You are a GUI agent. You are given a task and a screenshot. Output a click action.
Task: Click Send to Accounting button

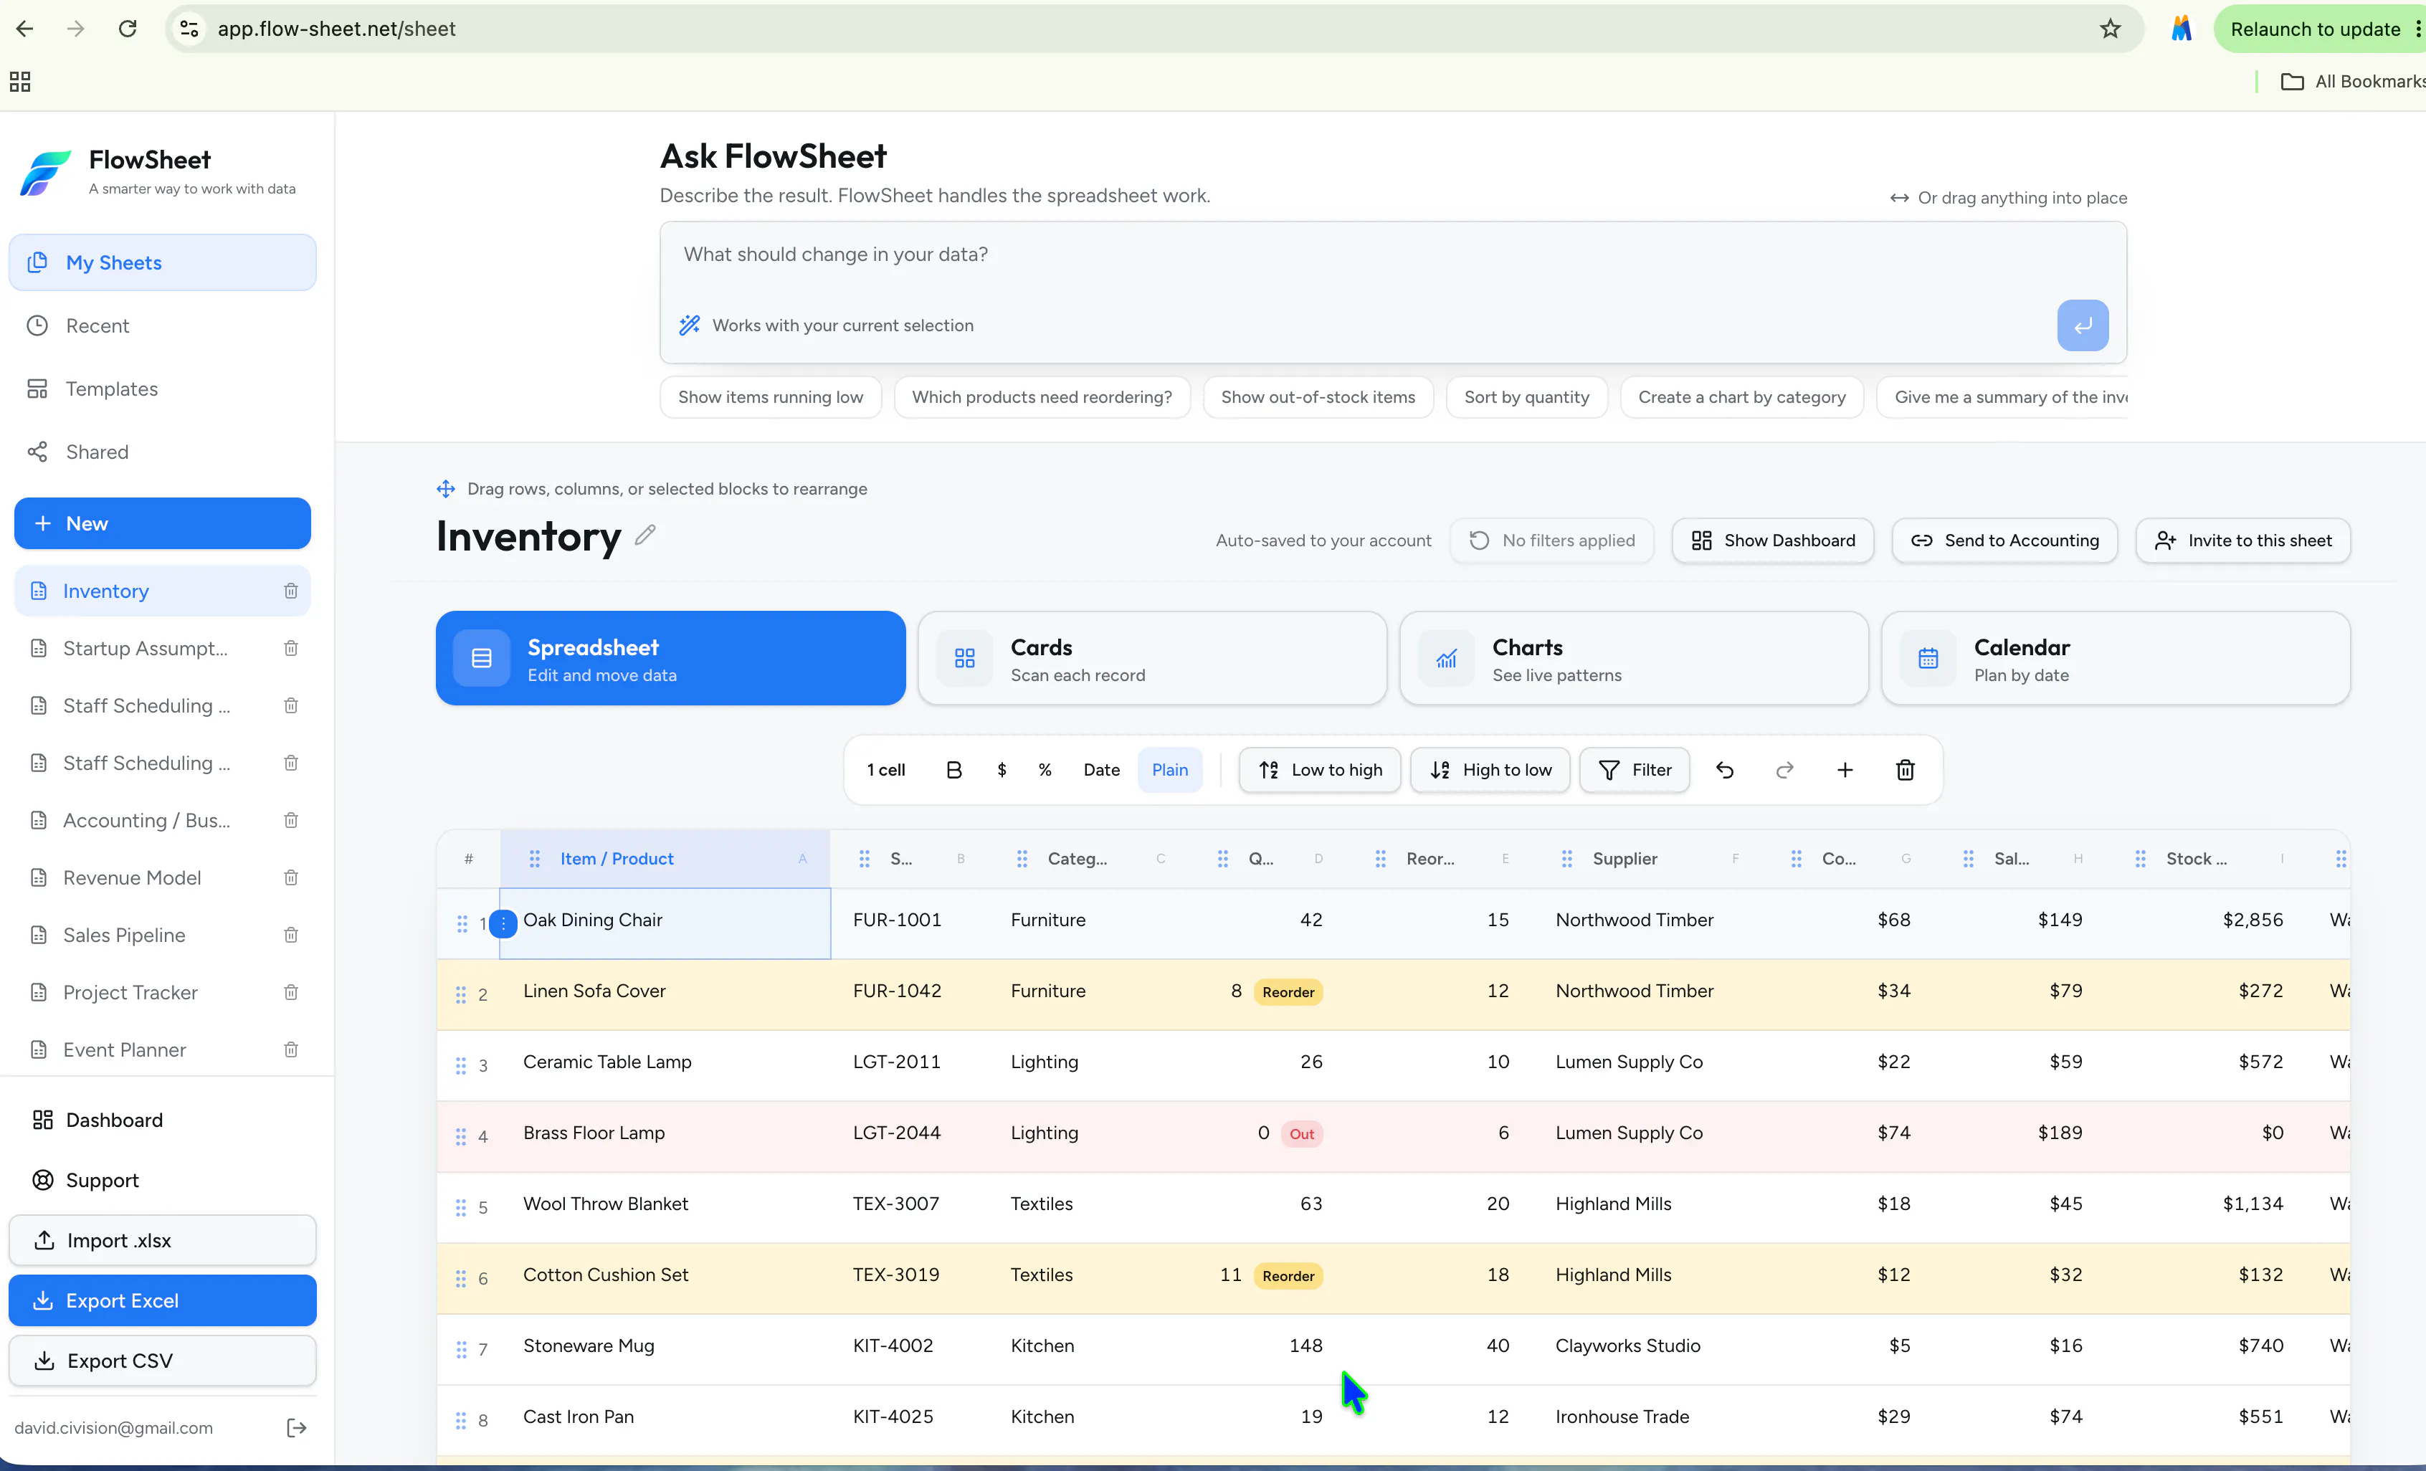2004,540
